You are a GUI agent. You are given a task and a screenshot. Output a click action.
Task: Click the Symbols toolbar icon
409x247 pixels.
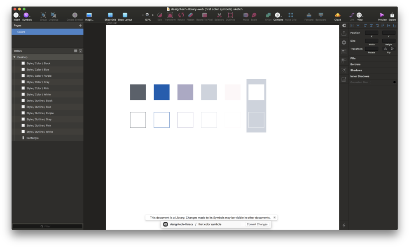pyautogui.click(x=26, y=15)
